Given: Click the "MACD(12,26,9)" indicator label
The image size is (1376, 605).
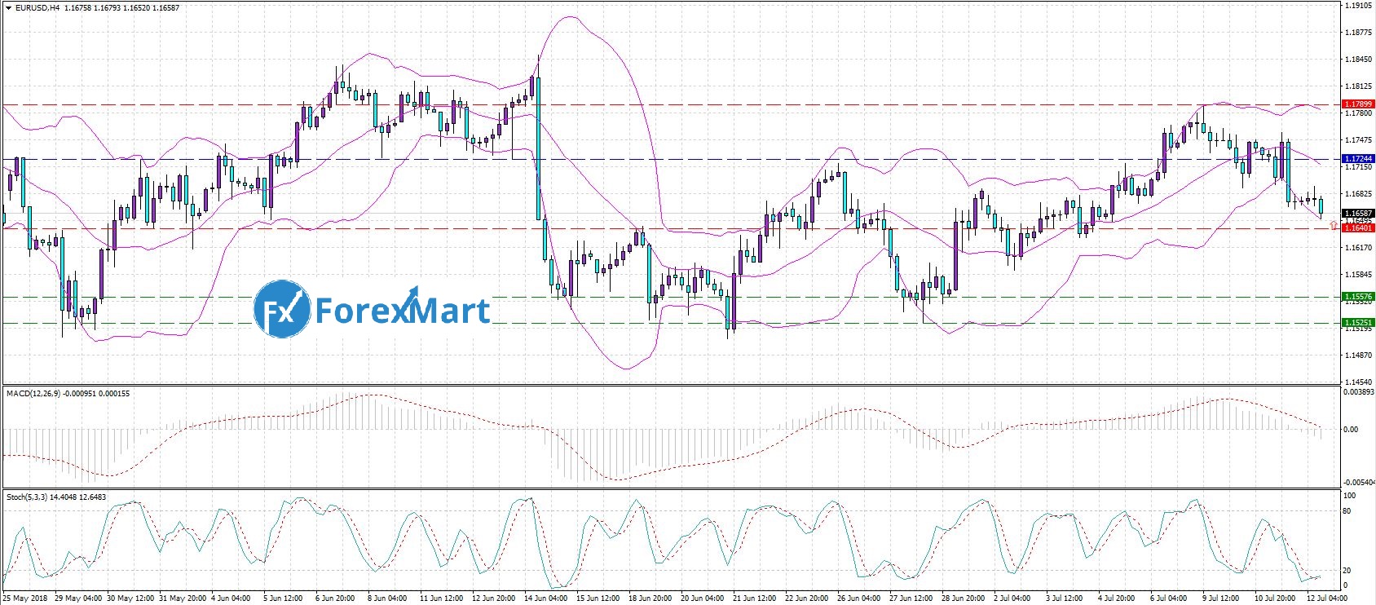Looking at the screenshot, I should coord(33,394).
